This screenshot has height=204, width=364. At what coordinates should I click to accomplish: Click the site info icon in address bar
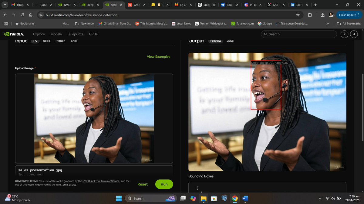click(41, 15)
